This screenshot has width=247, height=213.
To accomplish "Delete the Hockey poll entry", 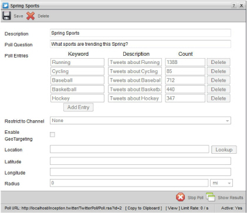I will tap(218, 99).
